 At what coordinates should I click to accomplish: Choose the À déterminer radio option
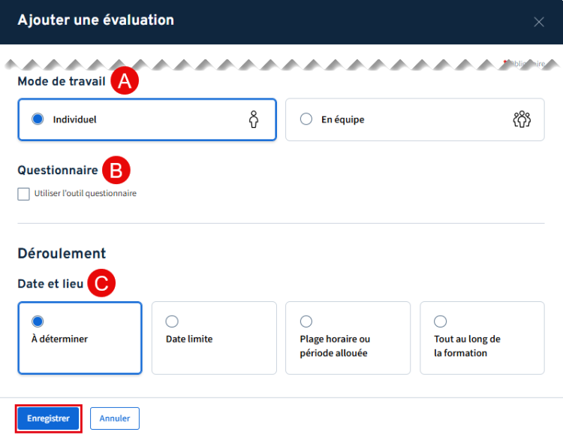[x=38, y=322]
